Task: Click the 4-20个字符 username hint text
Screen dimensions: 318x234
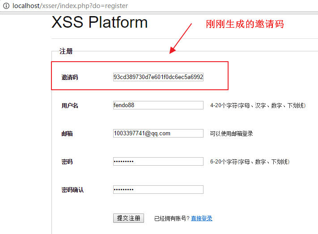Action: click(258, 105)
